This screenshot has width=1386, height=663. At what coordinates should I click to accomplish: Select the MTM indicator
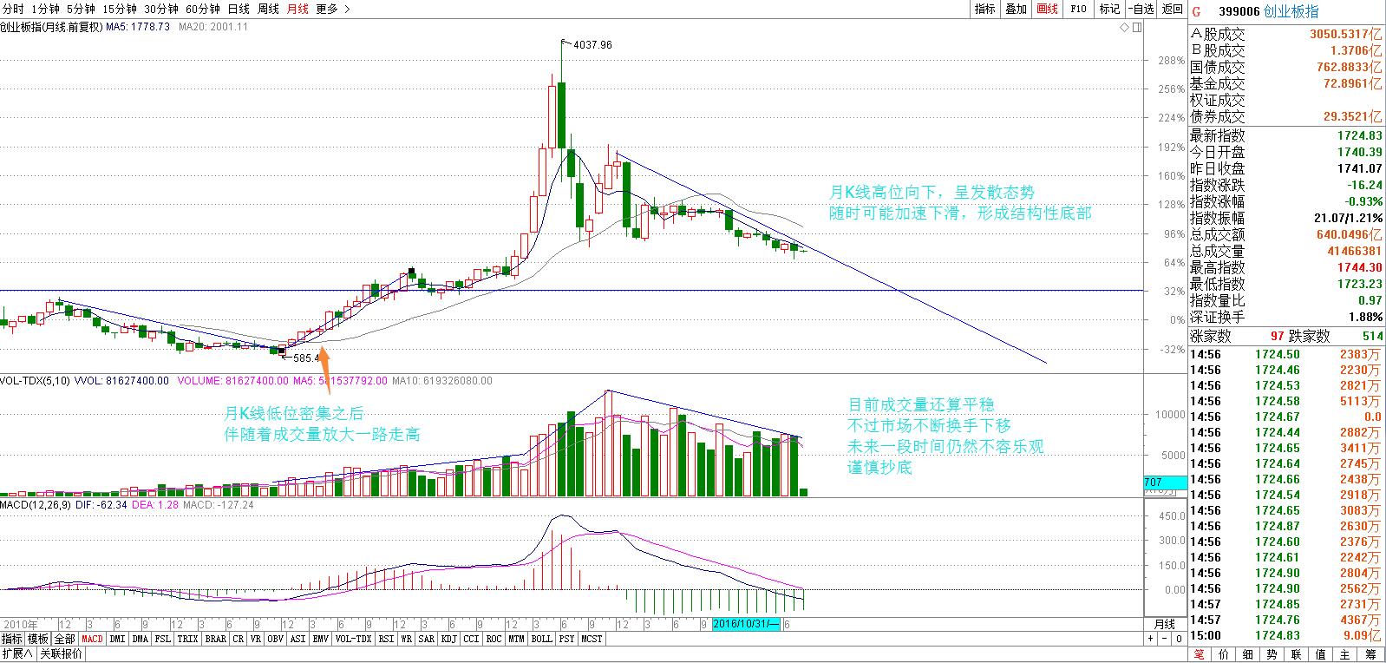coord(517,639)
